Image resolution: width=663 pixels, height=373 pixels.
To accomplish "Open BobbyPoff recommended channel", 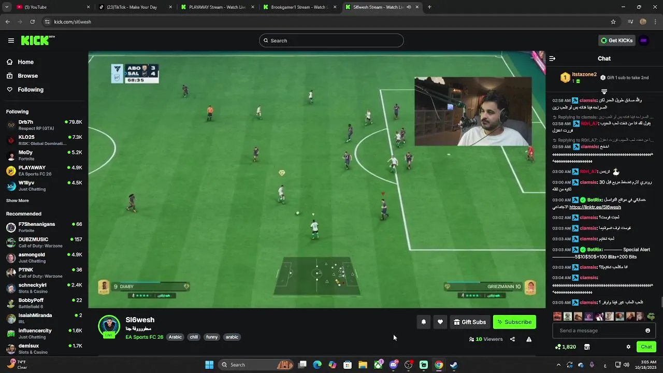I will pos(44,303).
